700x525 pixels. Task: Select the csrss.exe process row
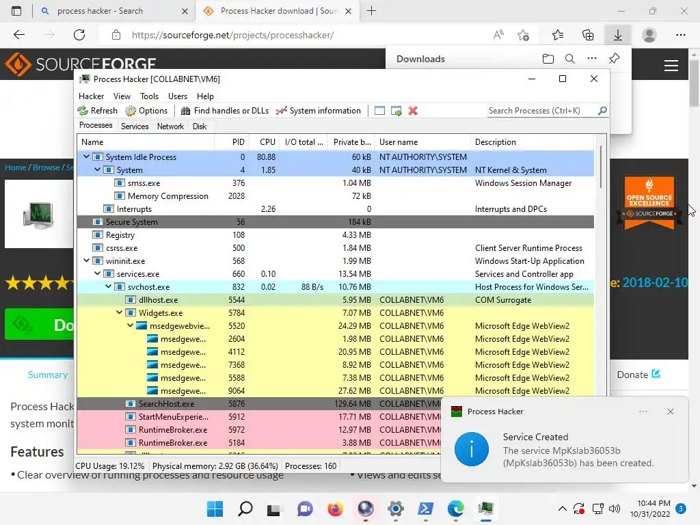[x=335, y=247]
